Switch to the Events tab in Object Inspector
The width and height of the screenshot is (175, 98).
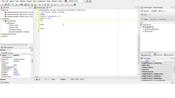coord(10,53)
